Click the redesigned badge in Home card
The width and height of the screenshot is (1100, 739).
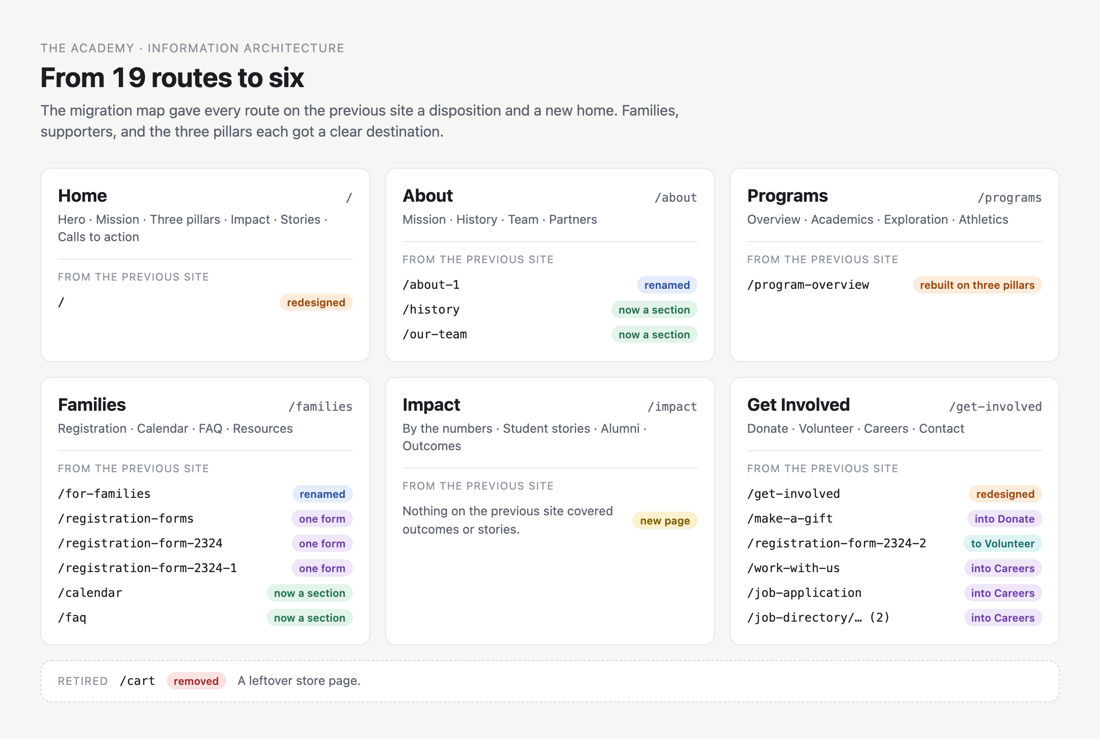(316, 302)
